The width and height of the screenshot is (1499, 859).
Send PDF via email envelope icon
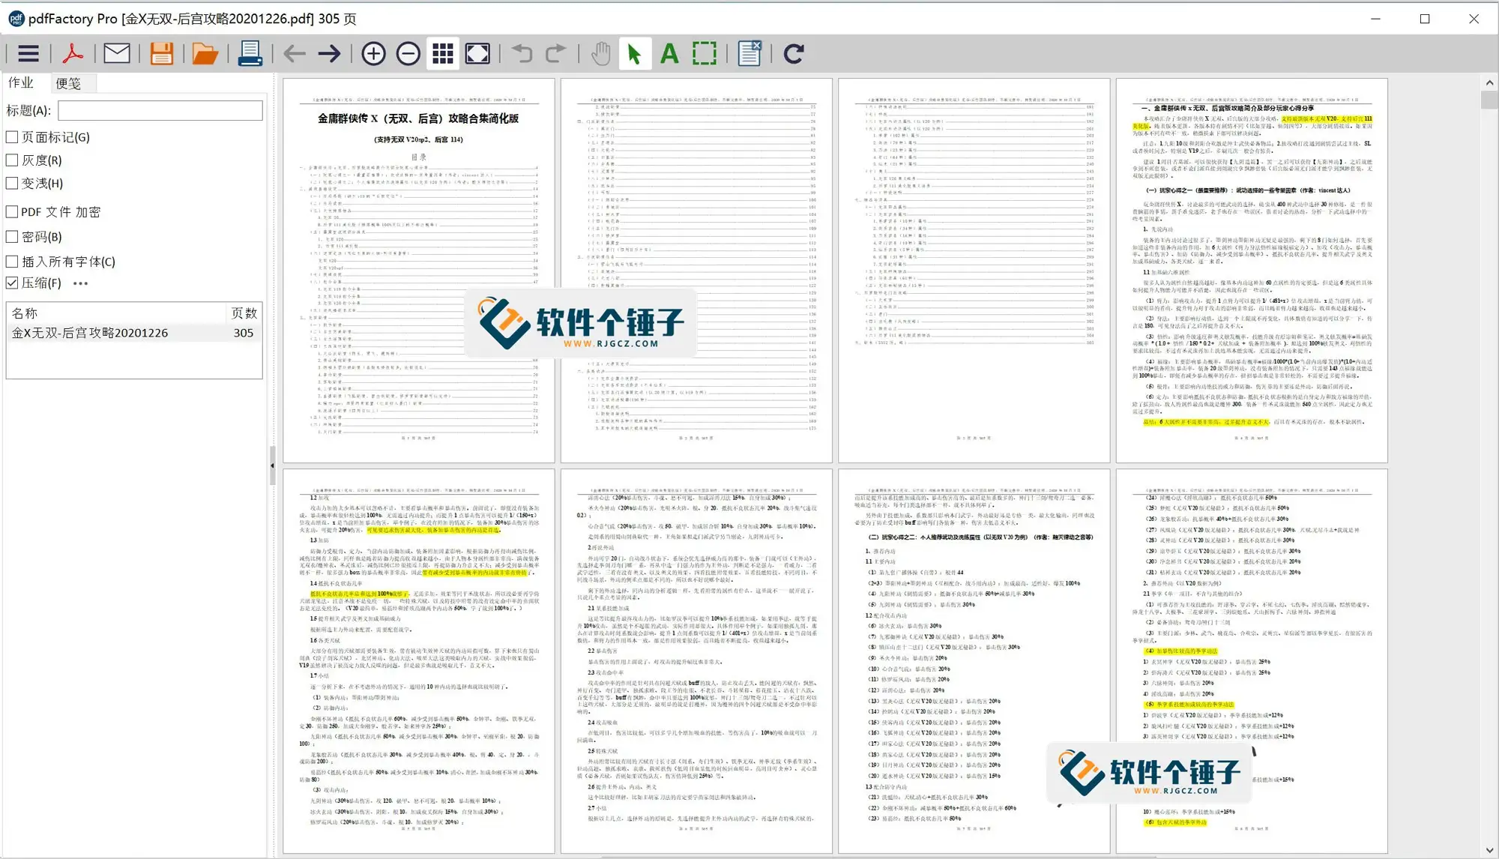(116, 54)
